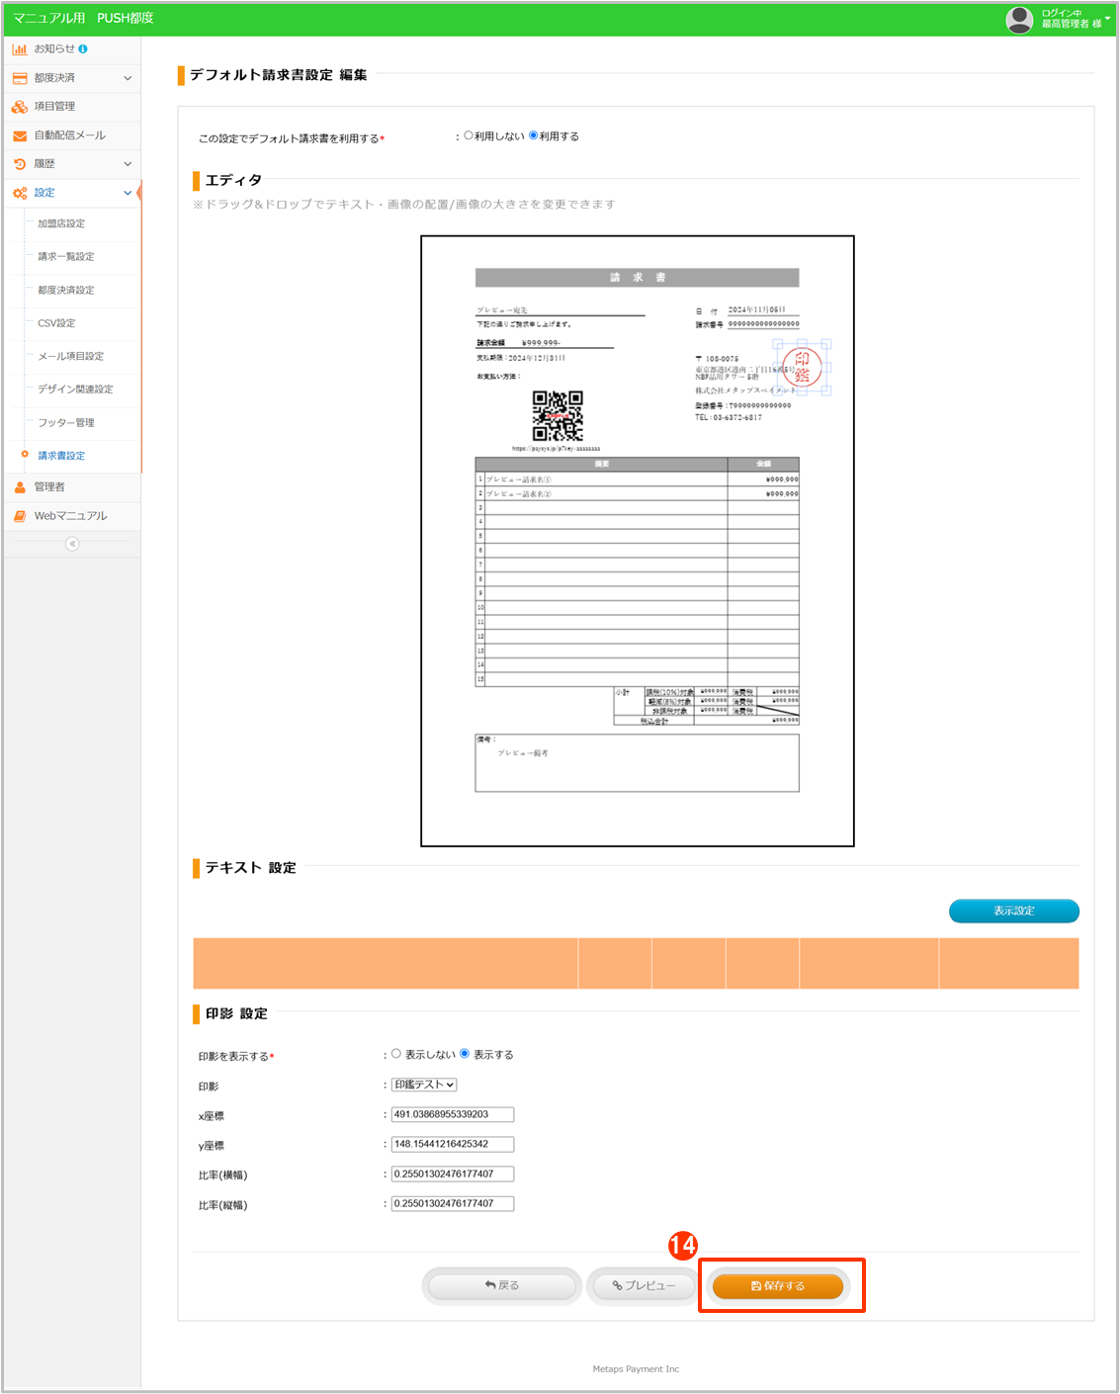Click the お知らせ bar chart icon
This screenshot has width=1120, height=1394.
pos(20,48)
